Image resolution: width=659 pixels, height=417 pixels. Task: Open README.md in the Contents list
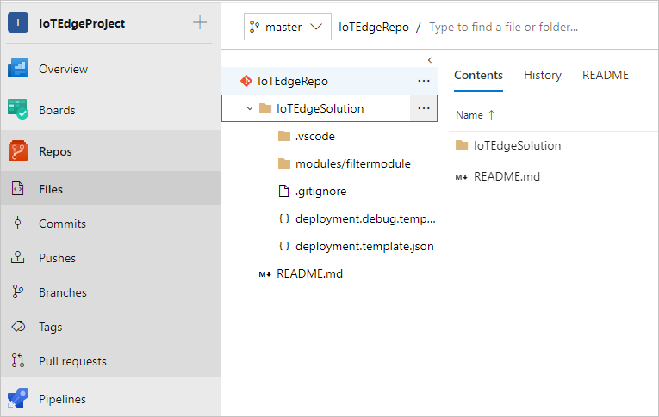[507, 176]
